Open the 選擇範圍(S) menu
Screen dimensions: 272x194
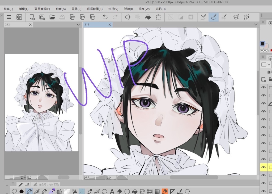[95, 9]
